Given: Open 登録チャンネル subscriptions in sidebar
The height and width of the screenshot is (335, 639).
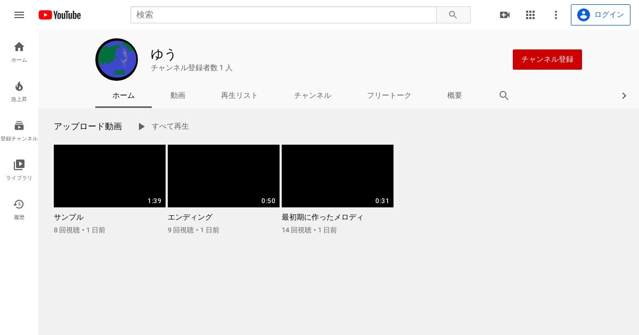Looking at the screenshot, I should [19, 131].
